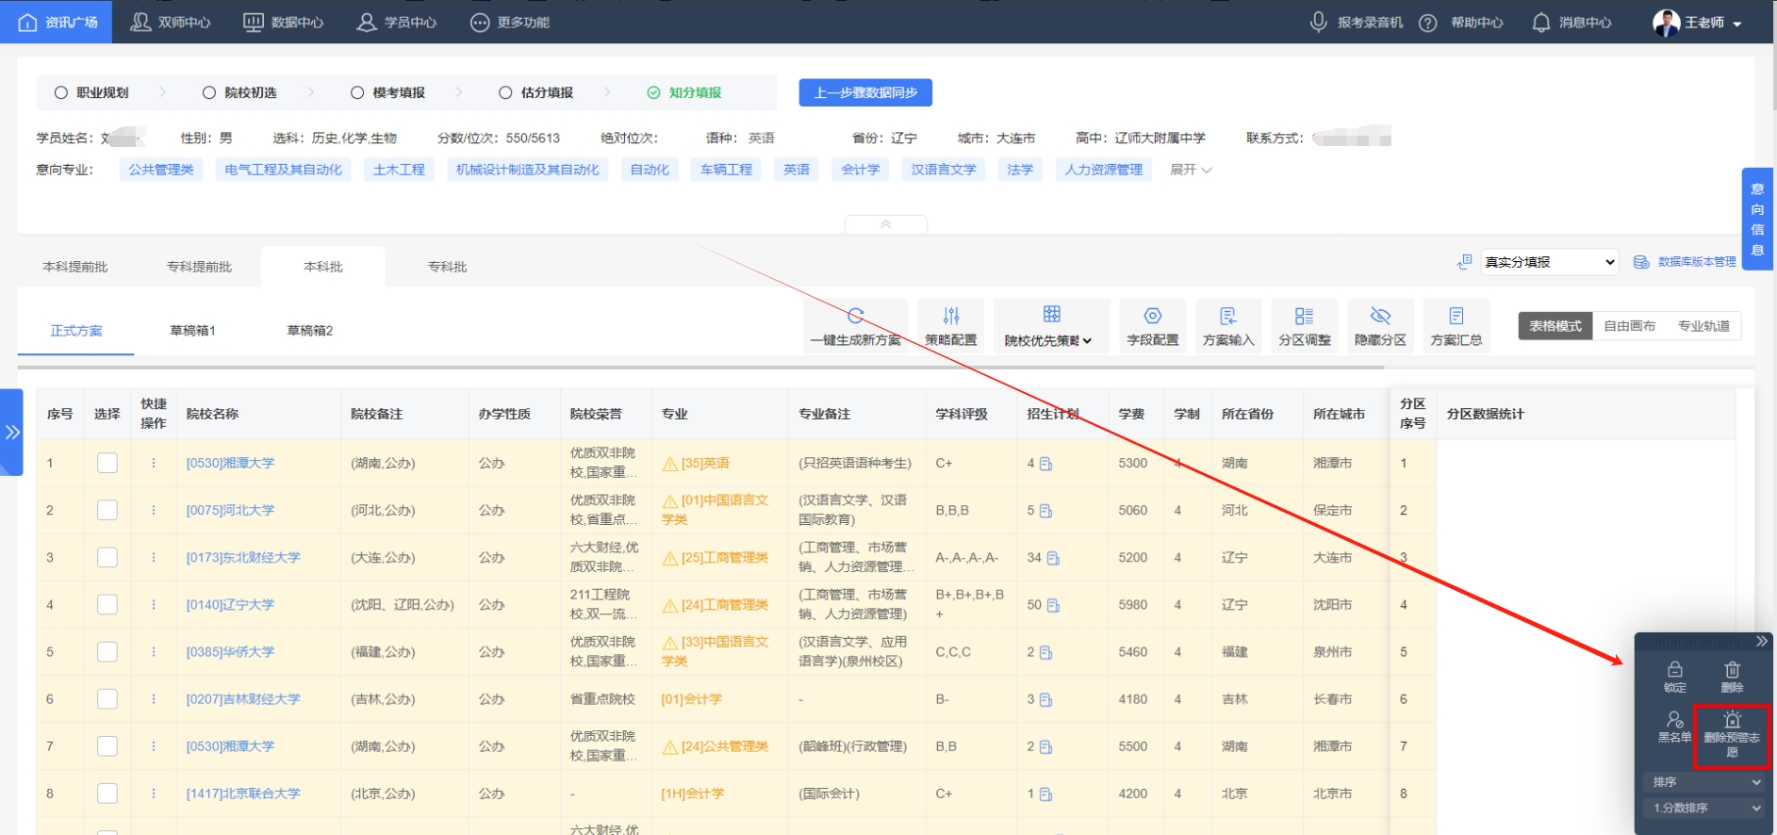Open the 方案汇总 summary icon

(1456, 316)
